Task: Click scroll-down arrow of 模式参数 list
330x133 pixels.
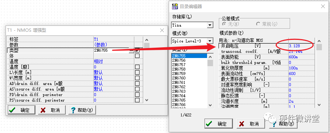Action: 319,105
